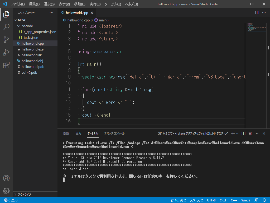Select helloworld.cpp in explorer tree

35,44
